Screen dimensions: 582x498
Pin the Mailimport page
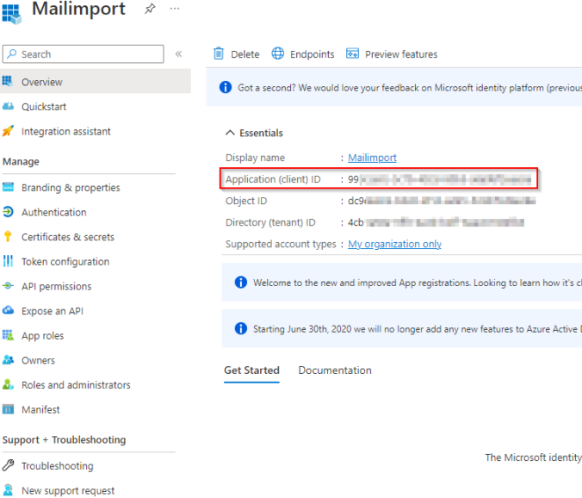pos(150,9)
